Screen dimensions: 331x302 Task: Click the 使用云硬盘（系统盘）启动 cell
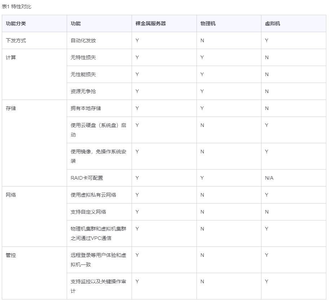[x=98, y=130]
